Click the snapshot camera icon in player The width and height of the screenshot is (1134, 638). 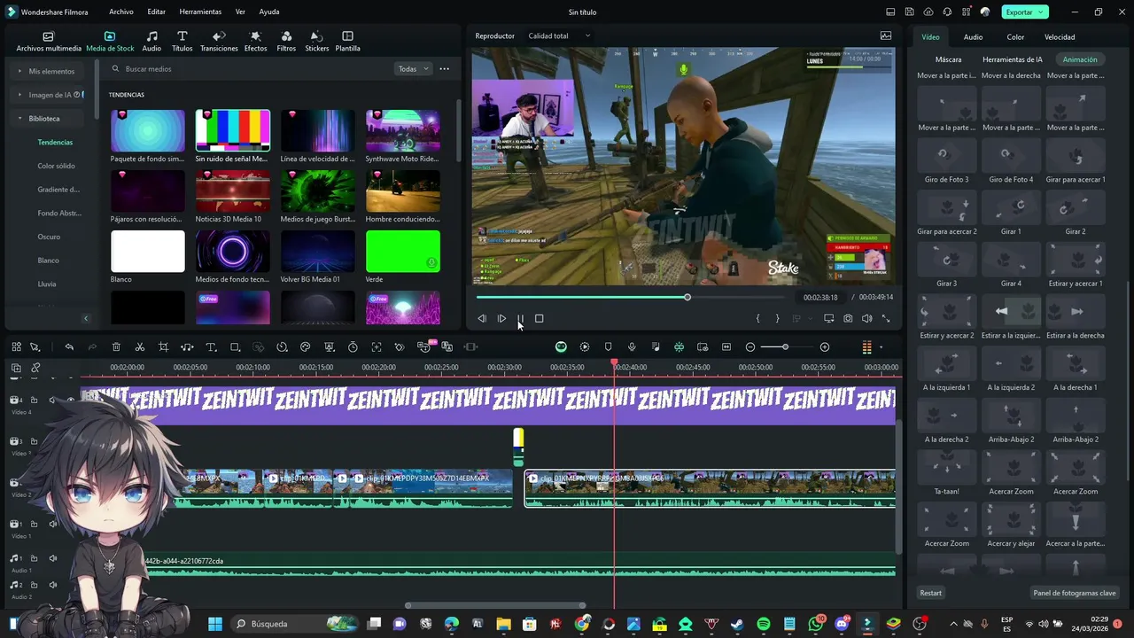pyautogui.click(x=848, y=318)
